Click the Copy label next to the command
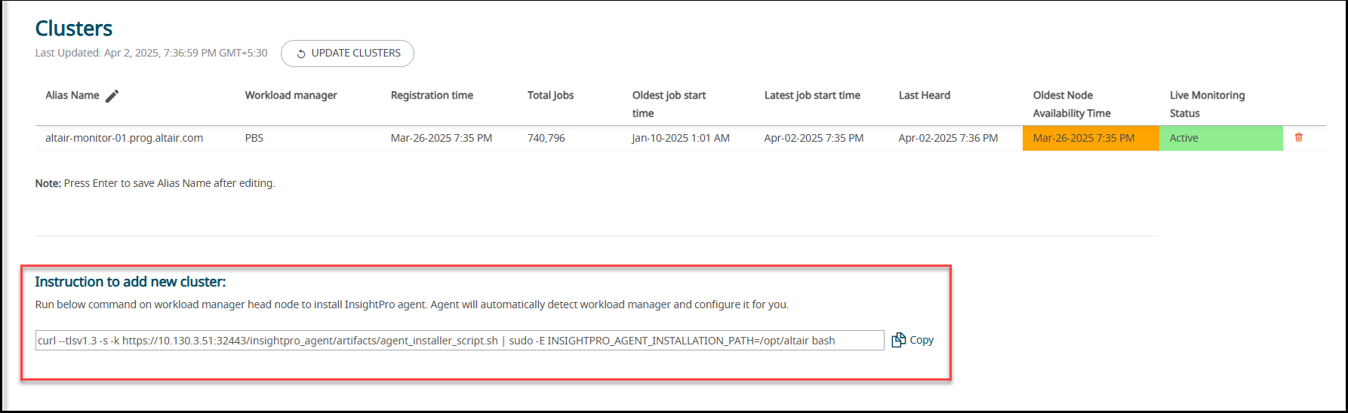1348x413 pixels. (922, 340)
